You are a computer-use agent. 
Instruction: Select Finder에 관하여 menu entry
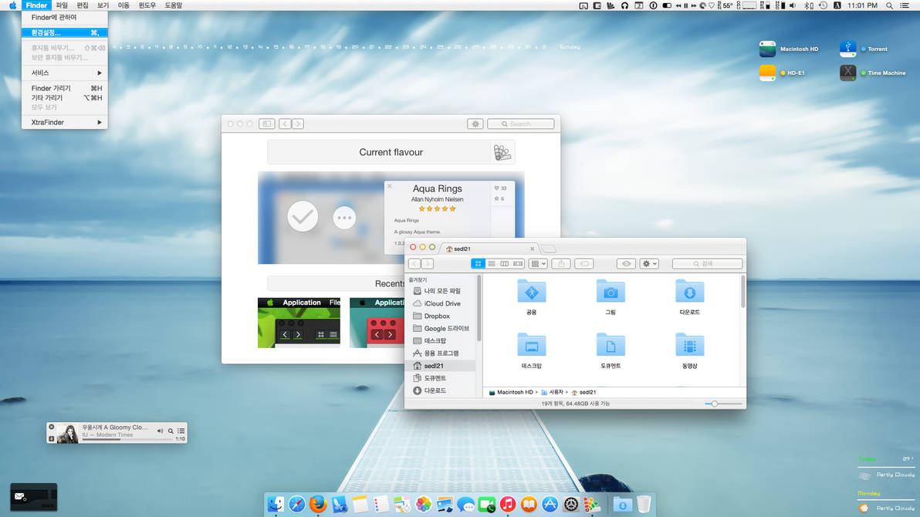(x=65, y=17)
